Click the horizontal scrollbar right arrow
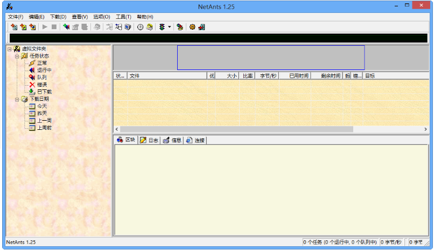Viewport: 434px width, 250px height. pos(425,129)
